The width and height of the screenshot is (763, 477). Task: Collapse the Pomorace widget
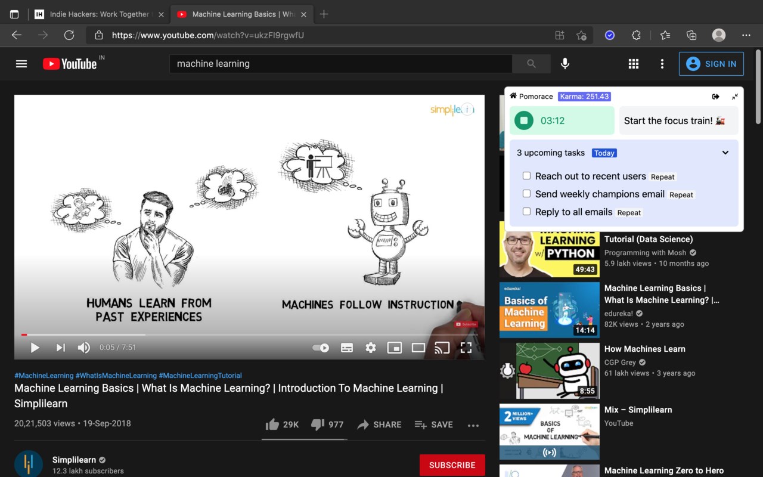(735, 97)
